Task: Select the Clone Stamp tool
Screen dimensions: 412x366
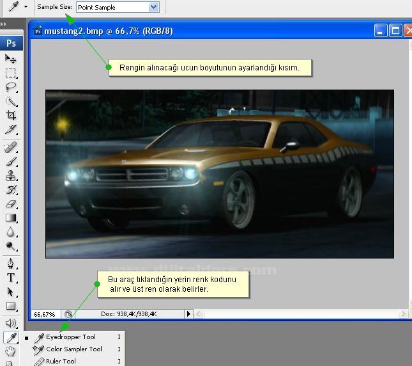Action: click(11, 175)
